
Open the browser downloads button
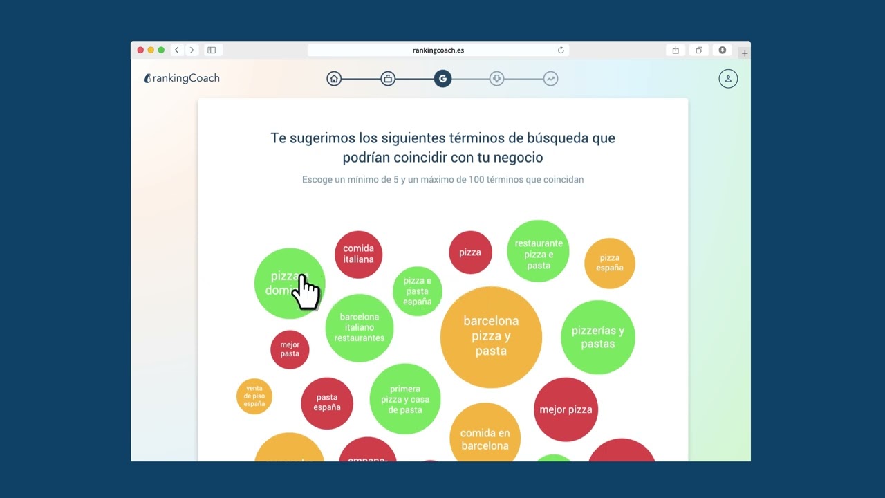[722, 50]
